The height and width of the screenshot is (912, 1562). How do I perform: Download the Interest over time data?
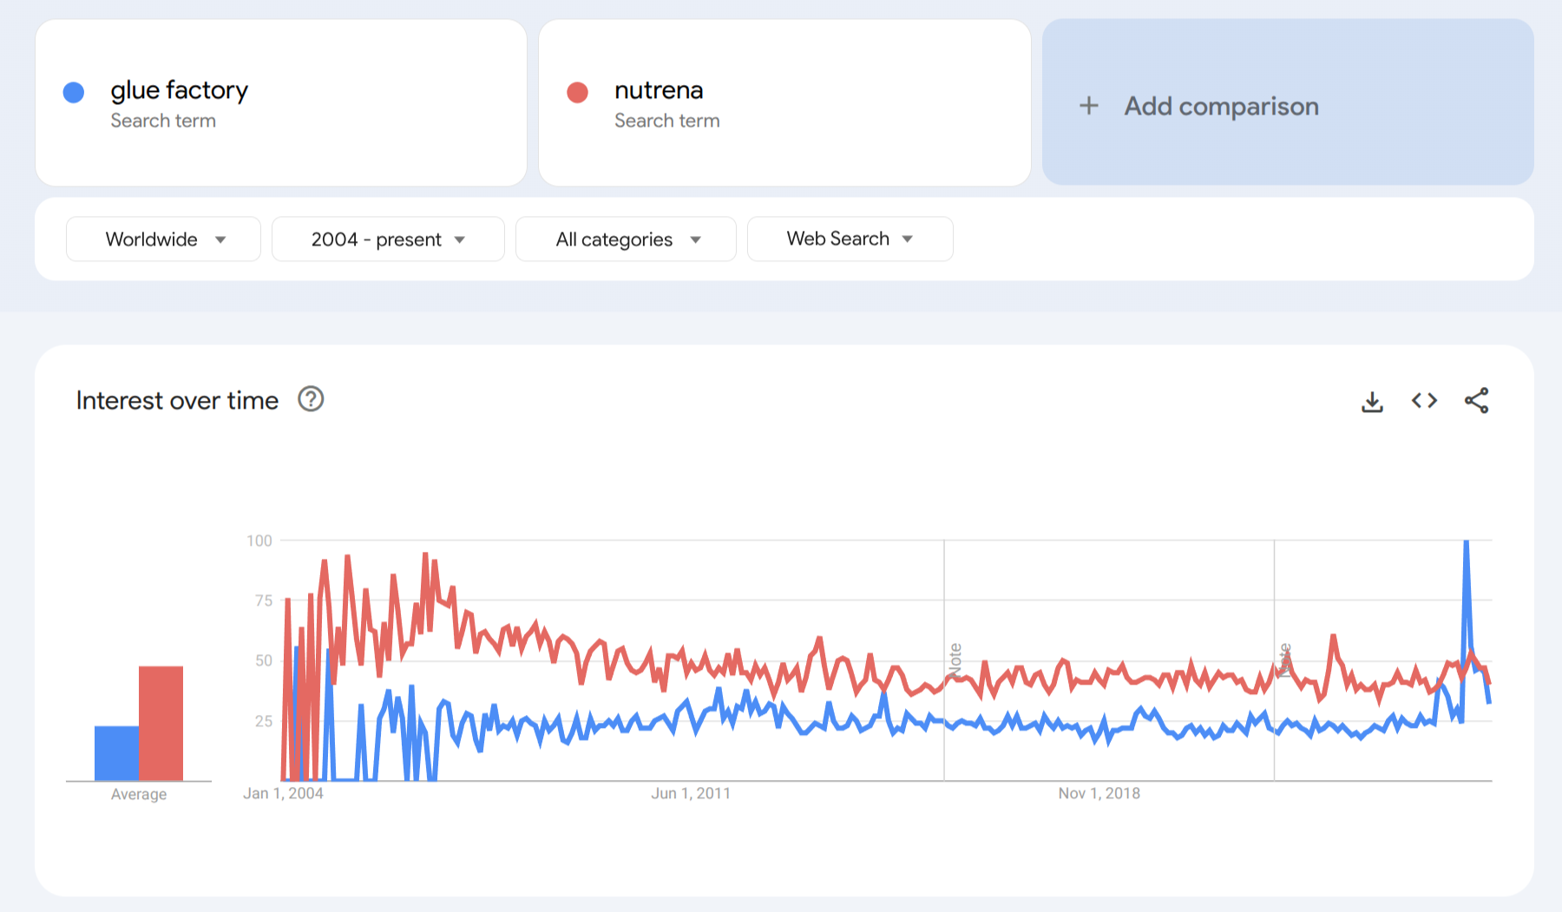coord(1372,402)
